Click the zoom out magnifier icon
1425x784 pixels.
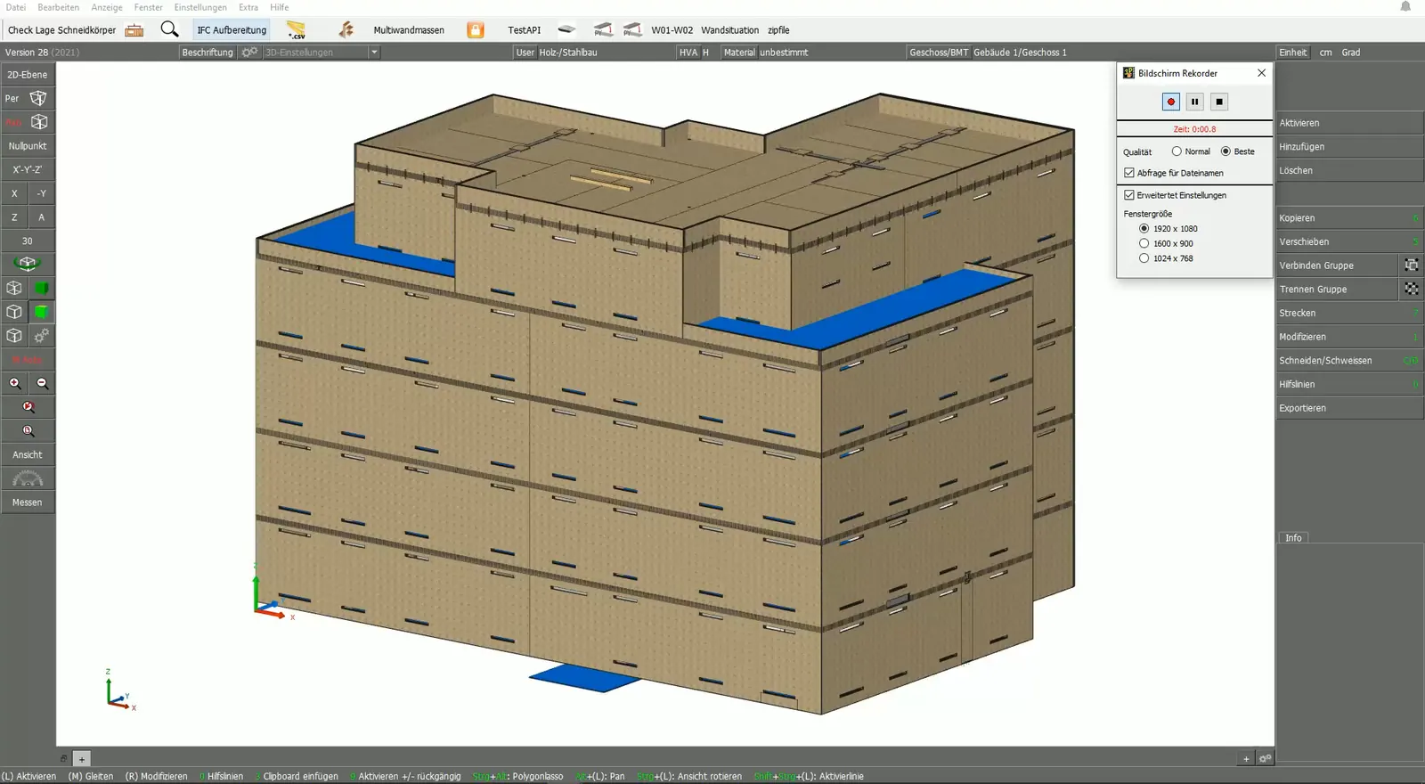click(x=42, y=383)
